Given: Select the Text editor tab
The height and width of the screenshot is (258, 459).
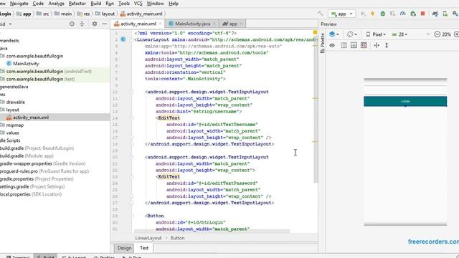Looking at the screenshot, I should click(x=144, y=248).
